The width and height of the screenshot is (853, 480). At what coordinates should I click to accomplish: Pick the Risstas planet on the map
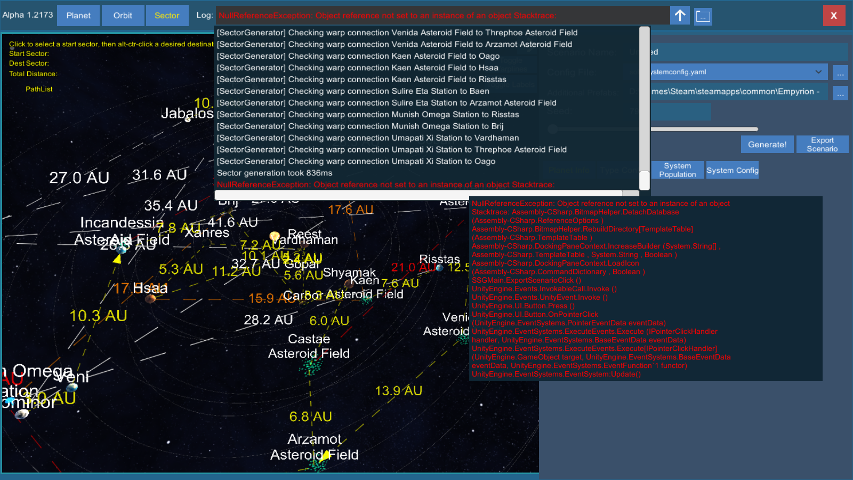[440, 268]
